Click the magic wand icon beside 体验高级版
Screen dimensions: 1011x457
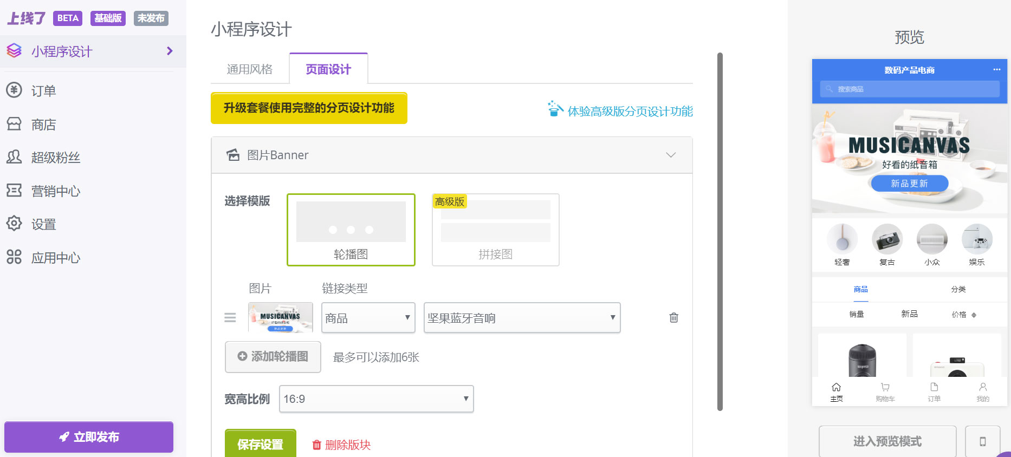click(555, 108)
